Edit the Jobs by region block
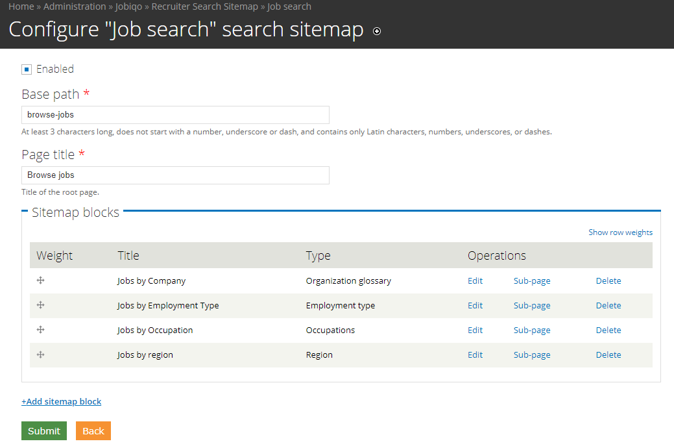 pyautogui.click(x=475, y=355)
